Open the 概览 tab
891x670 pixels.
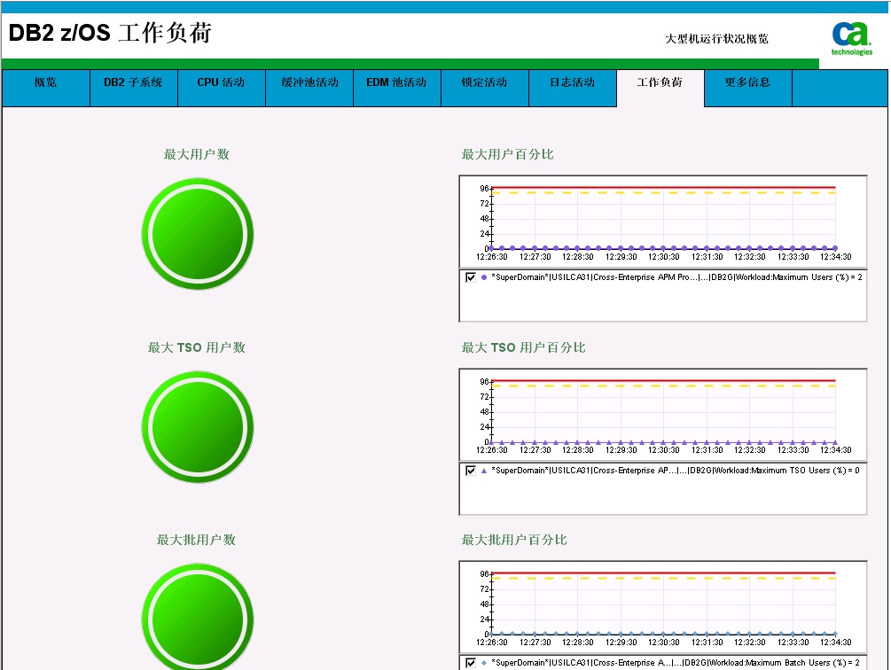click(x=46, y=88)
